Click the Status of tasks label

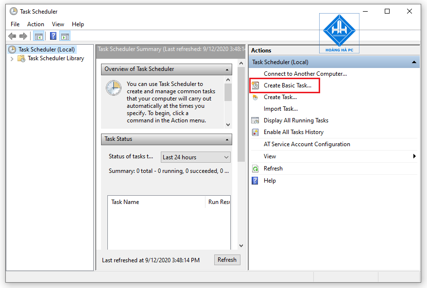(x=131, y=156)
